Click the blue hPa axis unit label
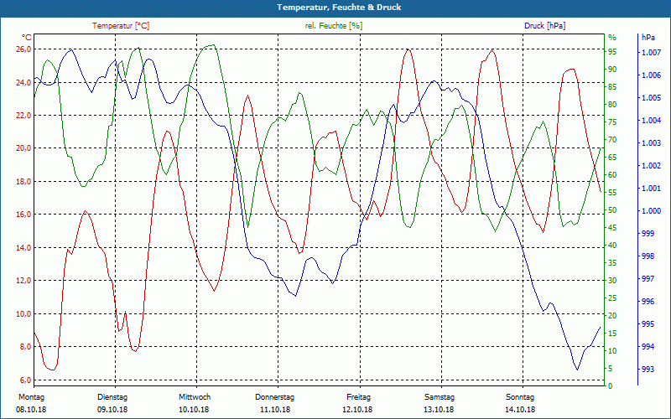The image size is (671, 419). click(648, 37)
